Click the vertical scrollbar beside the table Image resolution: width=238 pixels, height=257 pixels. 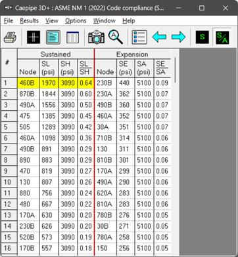tap(175, 70)
